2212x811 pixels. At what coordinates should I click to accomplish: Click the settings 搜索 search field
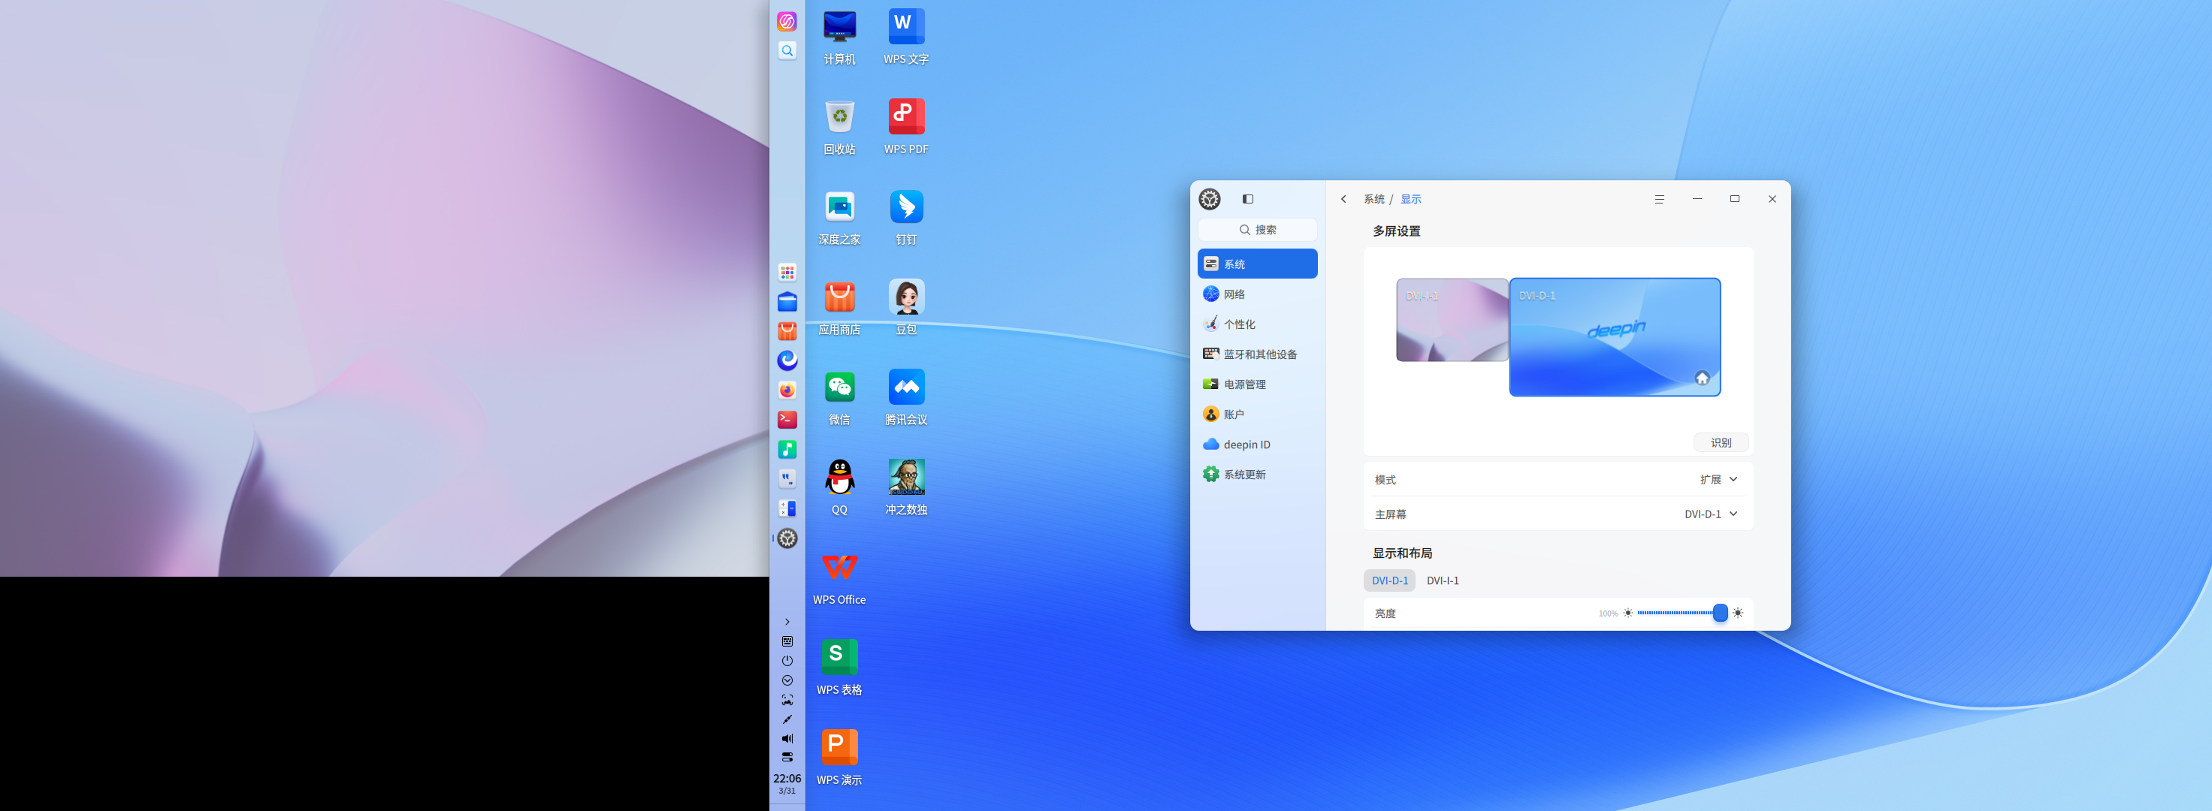coord(1257,230)
